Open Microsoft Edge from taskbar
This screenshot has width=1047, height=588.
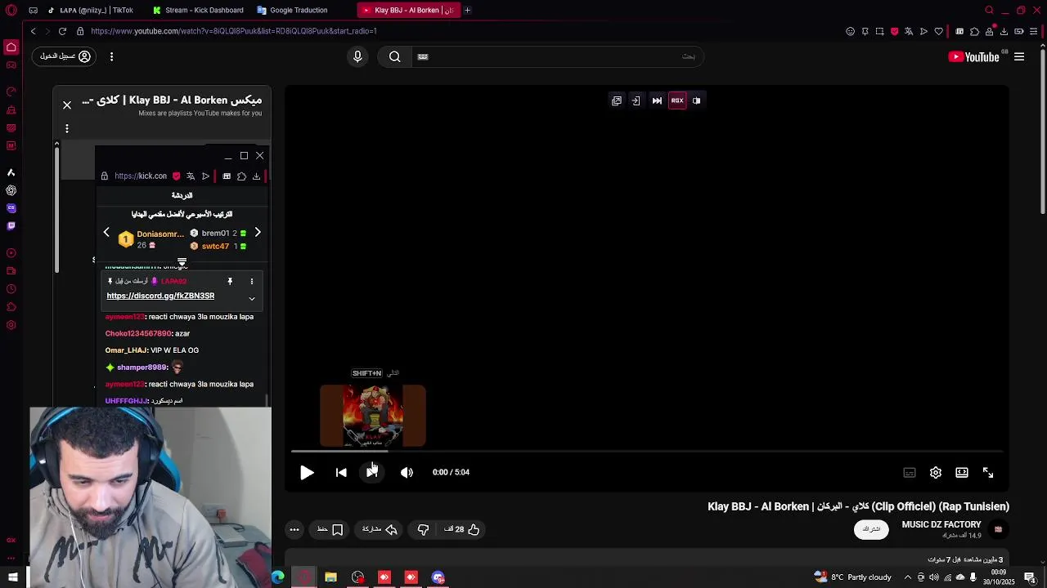pyautogui.click(x=278, y=577)
